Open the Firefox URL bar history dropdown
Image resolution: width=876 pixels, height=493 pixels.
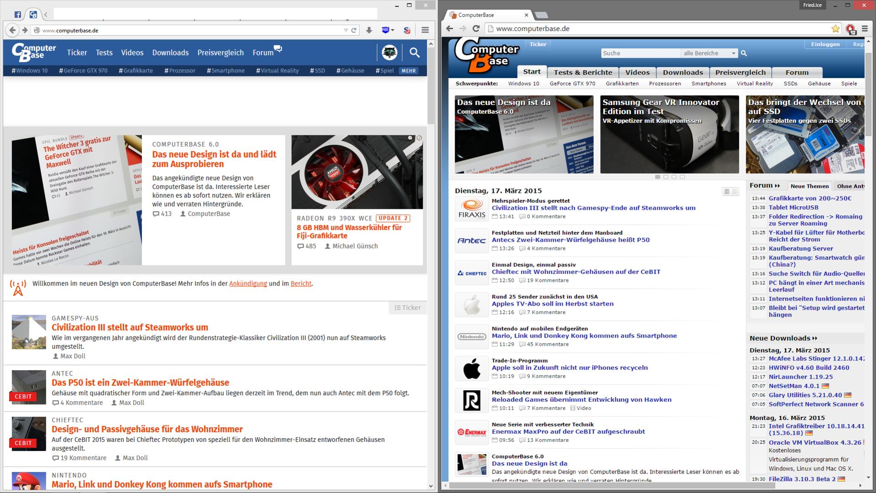coord(346,30)
